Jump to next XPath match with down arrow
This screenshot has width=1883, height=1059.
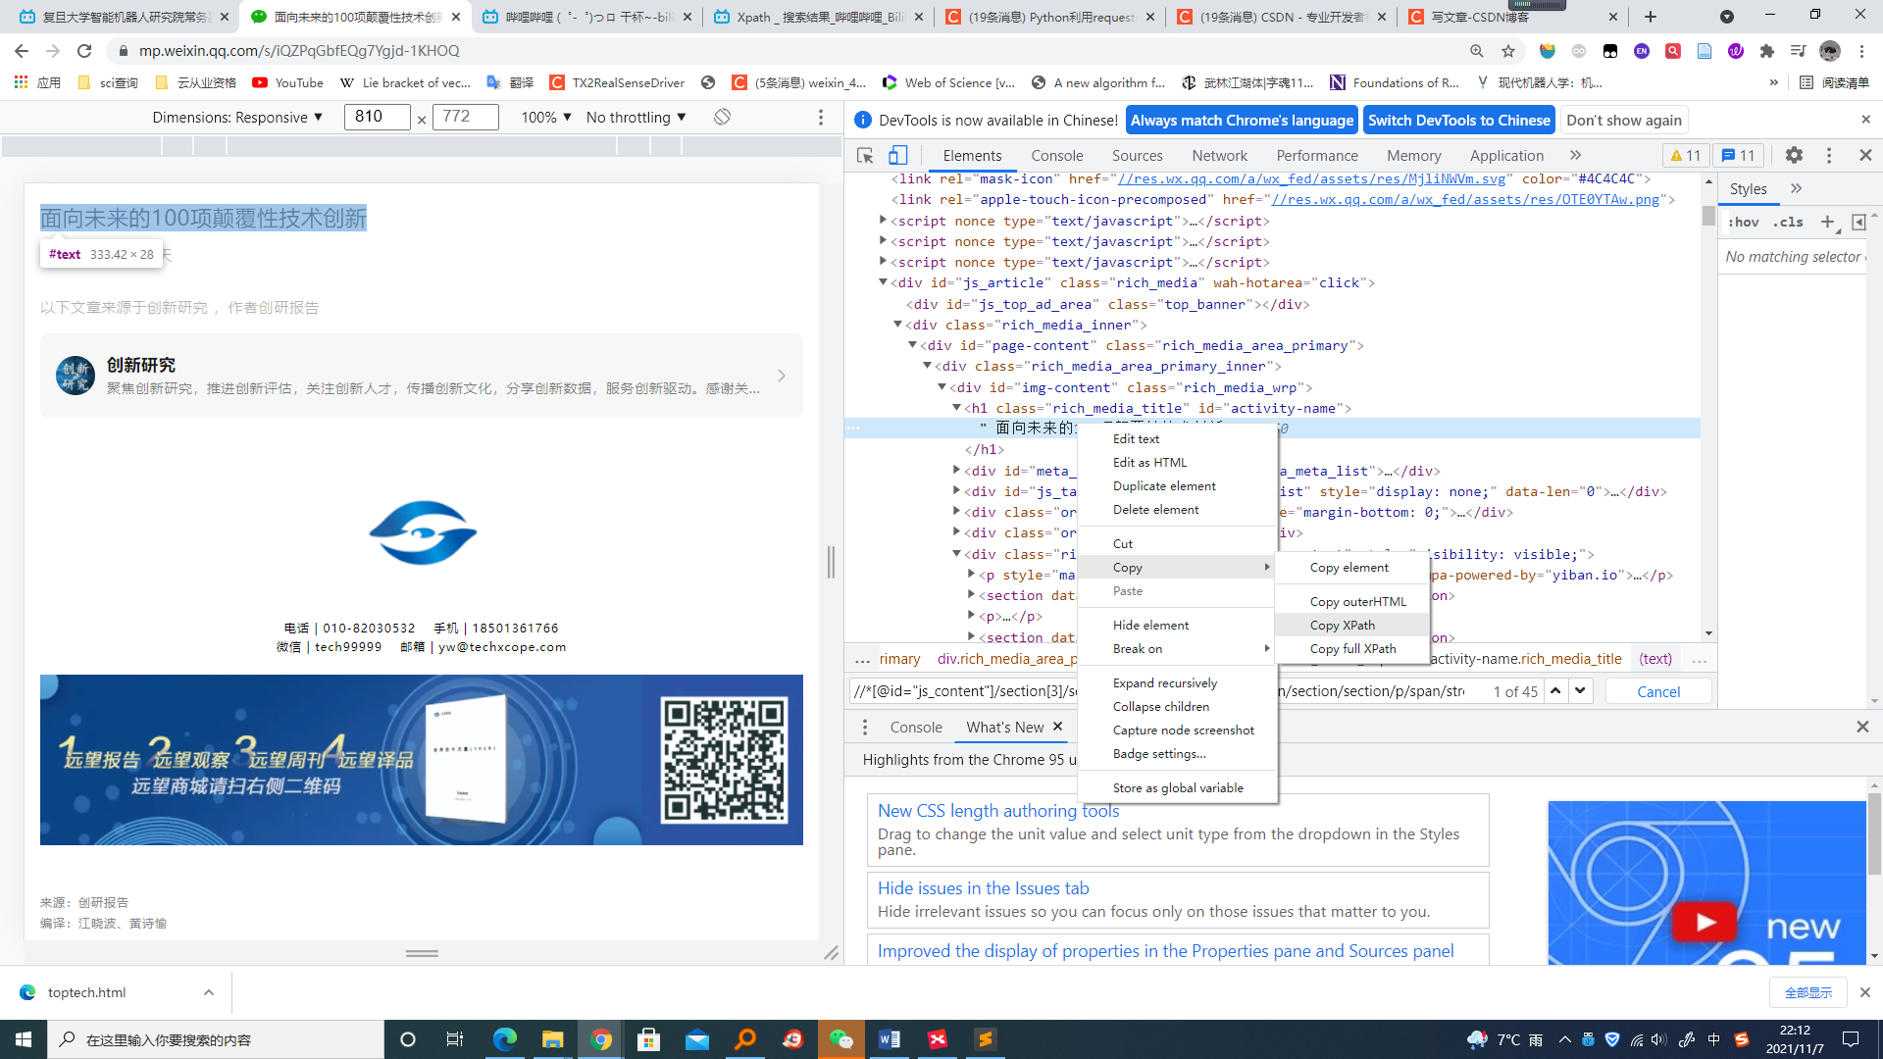click(x=1579, y=690)
